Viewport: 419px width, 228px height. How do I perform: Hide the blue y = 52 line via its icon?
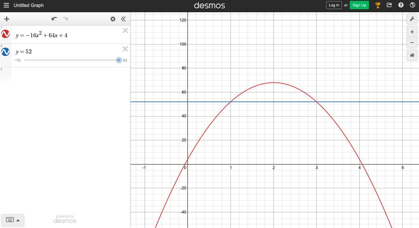pyautogui.click(x=6, y=52)
